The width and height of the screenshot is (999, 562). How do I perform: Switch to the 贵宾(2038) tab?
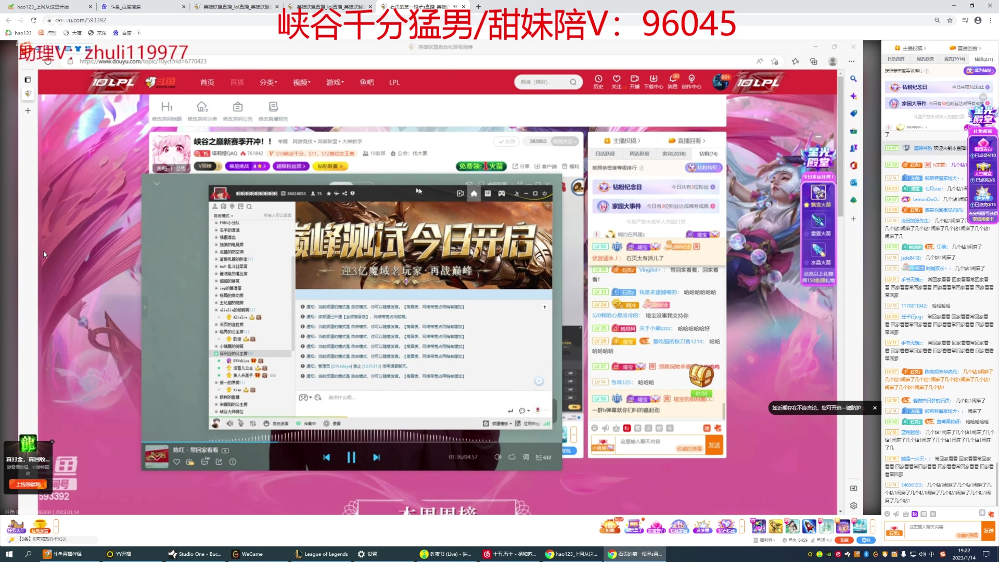click(674, 154)
